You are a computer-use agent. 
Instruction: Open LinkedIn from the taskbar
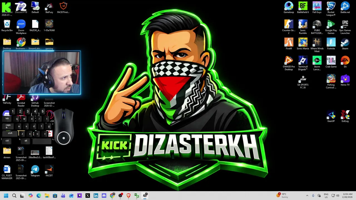click(96, 196)
